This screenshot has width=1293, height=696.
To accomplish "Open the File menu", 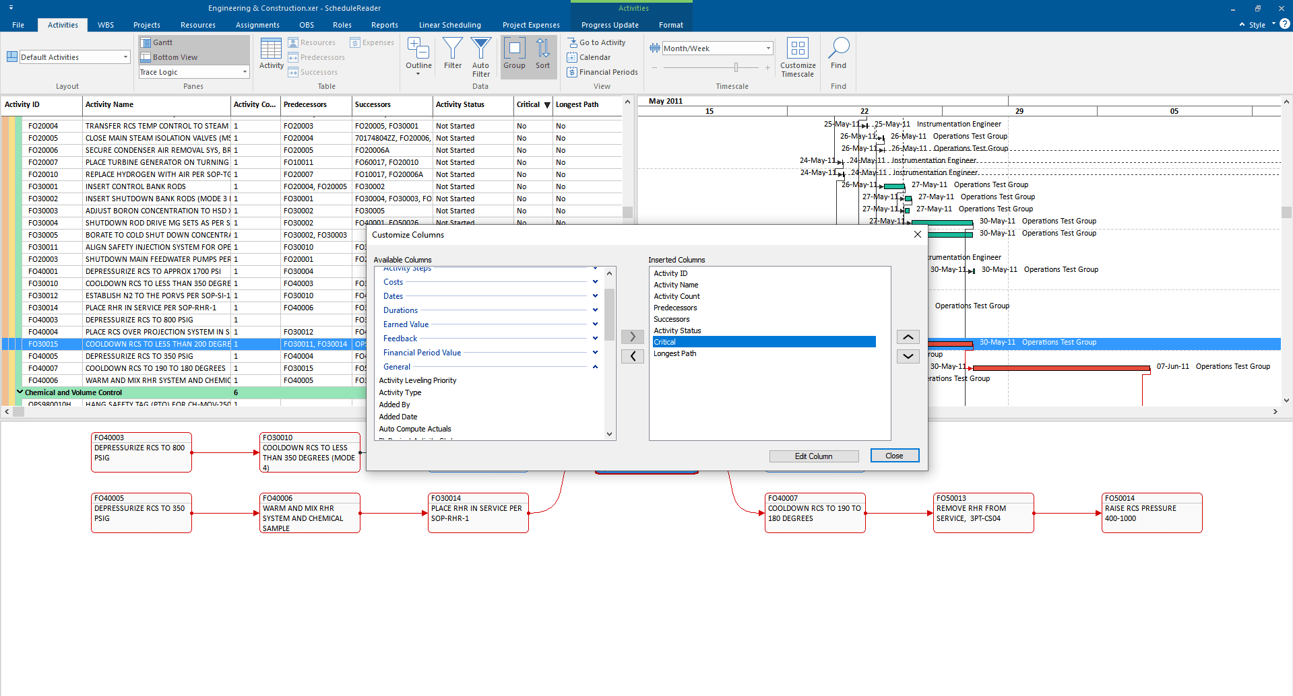I will [18, 25].
